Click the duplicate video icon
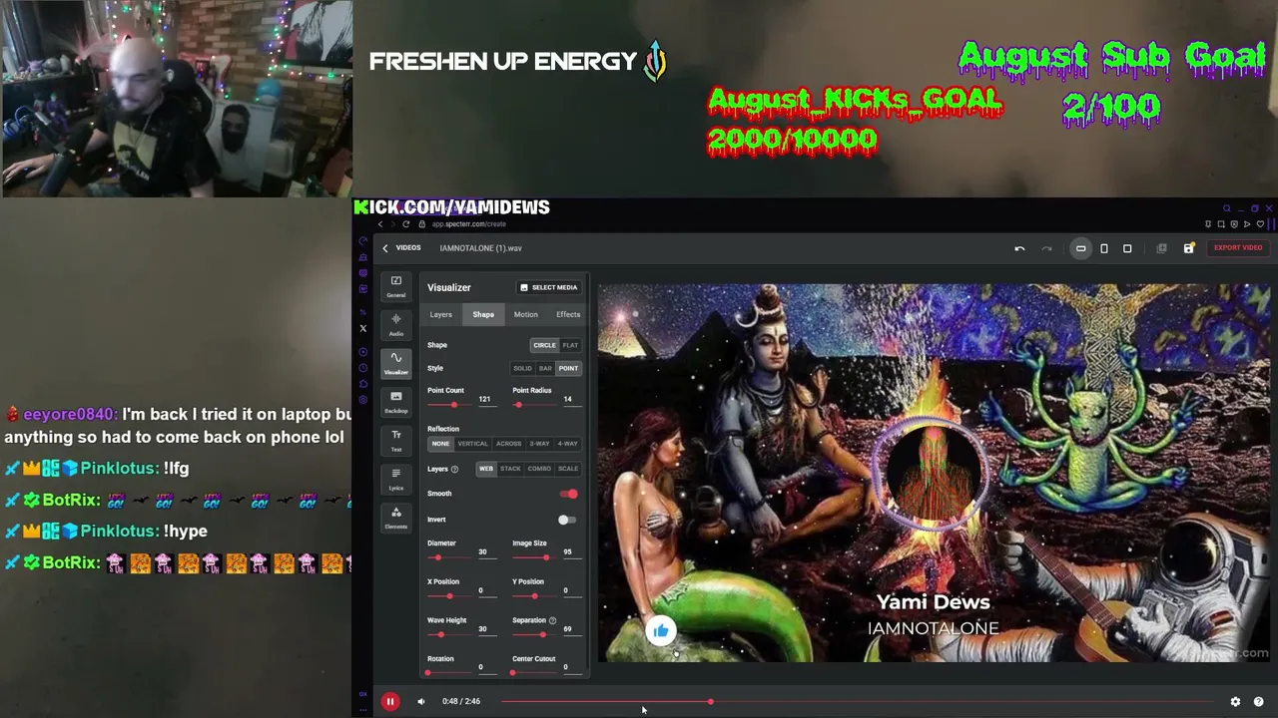This screenshot has height=718, width=1278. [x=1161, y=248]
